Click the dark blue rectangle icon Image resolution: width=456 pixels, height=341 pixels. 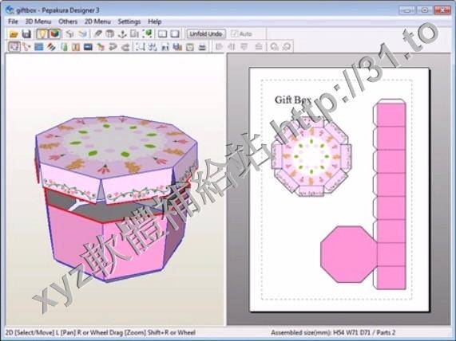[88, 46]
